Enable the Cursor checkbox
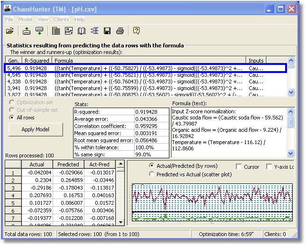The width and height of the screenshot is (306, 246). coord(239,167)
